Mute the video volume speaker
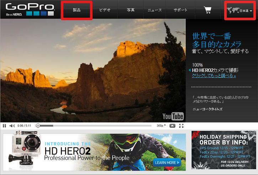This screenshot has height=175, width=258. click(x=12, y=126)
